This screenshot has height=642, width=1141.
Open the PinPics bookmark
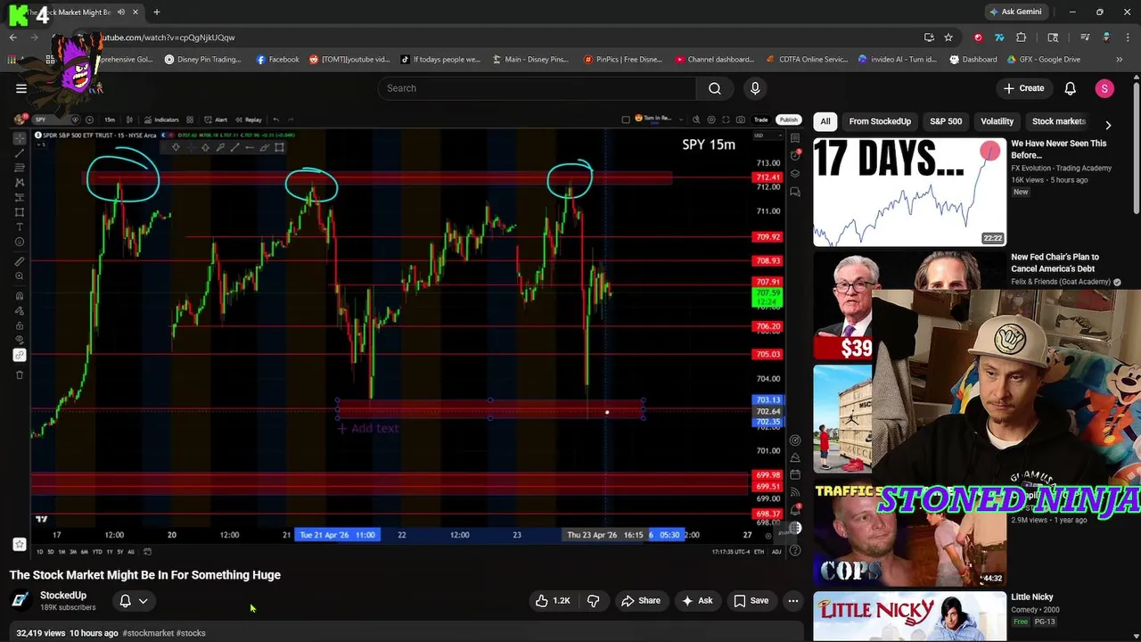click(x=623, y=60)
